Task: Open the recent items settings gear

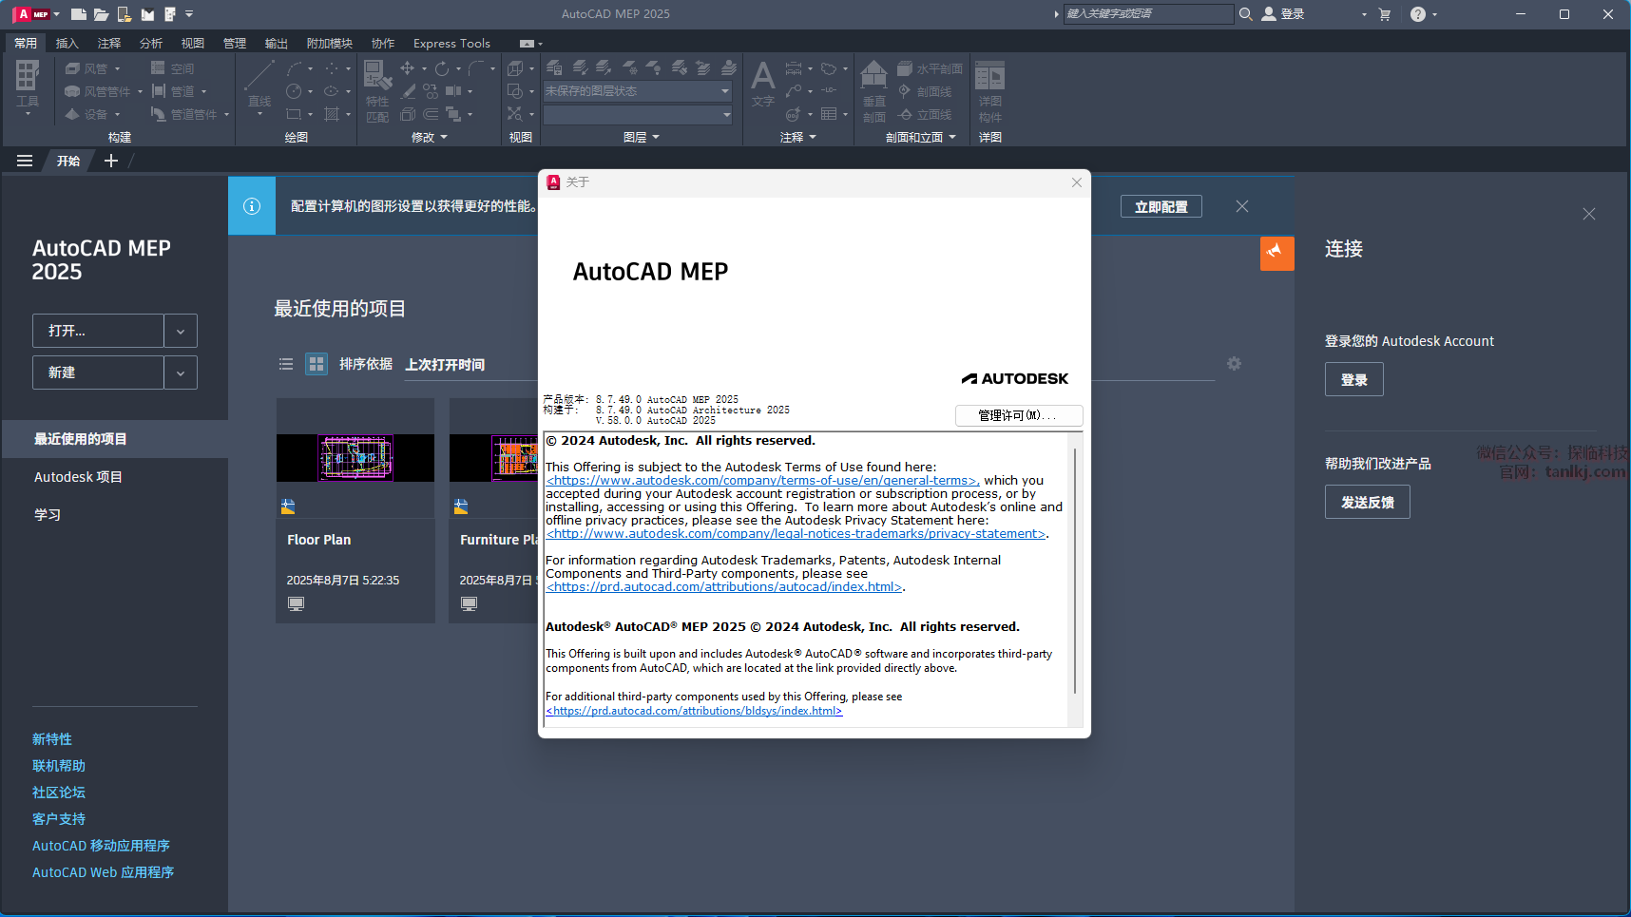Action: pos(1234,364)
